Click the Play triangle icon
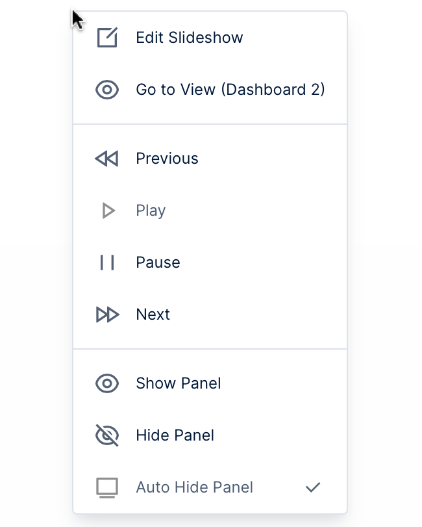The height and width of the screenshot is (527, 422). 108,211
